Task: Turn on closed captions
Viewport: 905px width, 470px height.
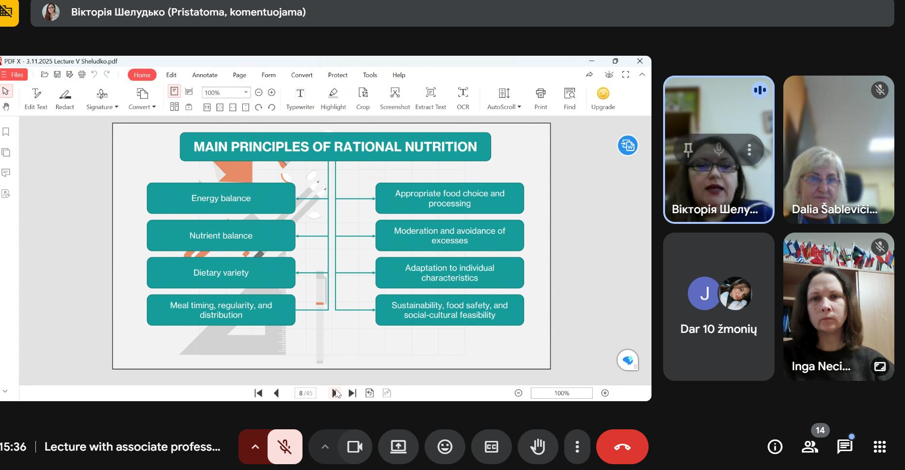Action: (x=491, y=447)
